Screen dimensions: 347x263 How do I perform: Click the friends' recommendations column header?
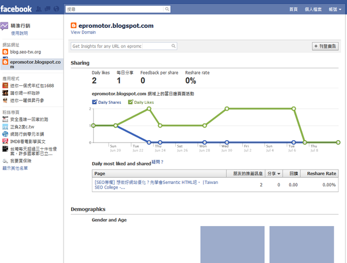click(x=246, y=174)
